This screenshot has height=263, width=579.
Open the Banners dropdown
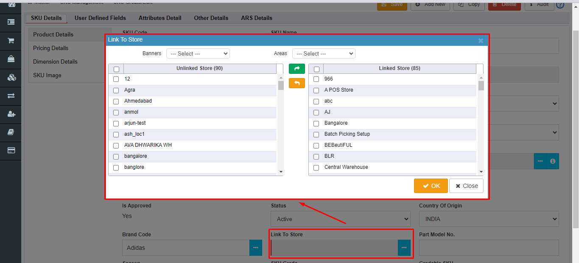coord(198,53)
